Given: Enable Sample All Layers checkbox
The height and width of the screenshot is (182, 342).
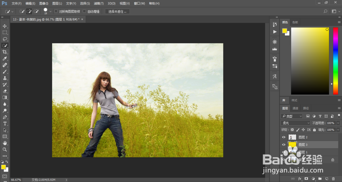Looking at the screenshot, I should pyautogui.click(x=56, y=11).
